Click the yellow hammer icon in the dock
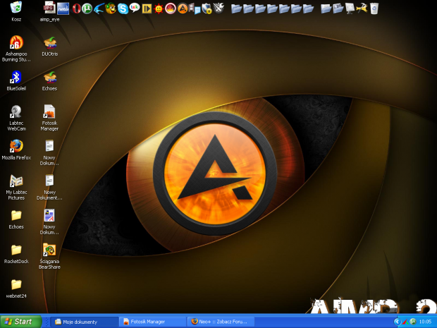Image resolution: width=437 pixels, height=328 pixels. pos(362,8)
